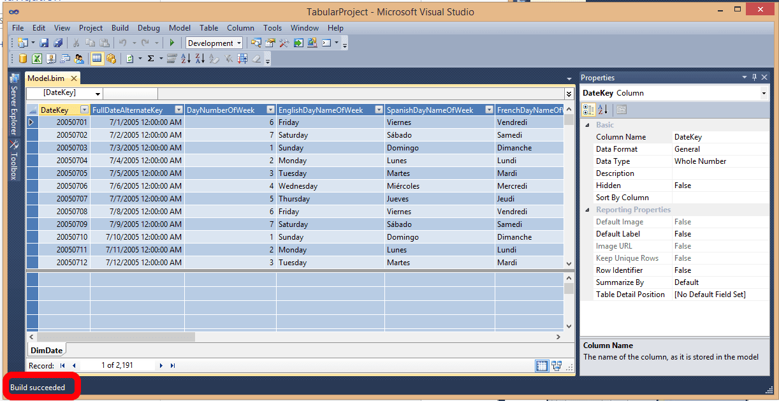Start debugging with the green play icon
The image size is (779, 401).
point(172,43)
